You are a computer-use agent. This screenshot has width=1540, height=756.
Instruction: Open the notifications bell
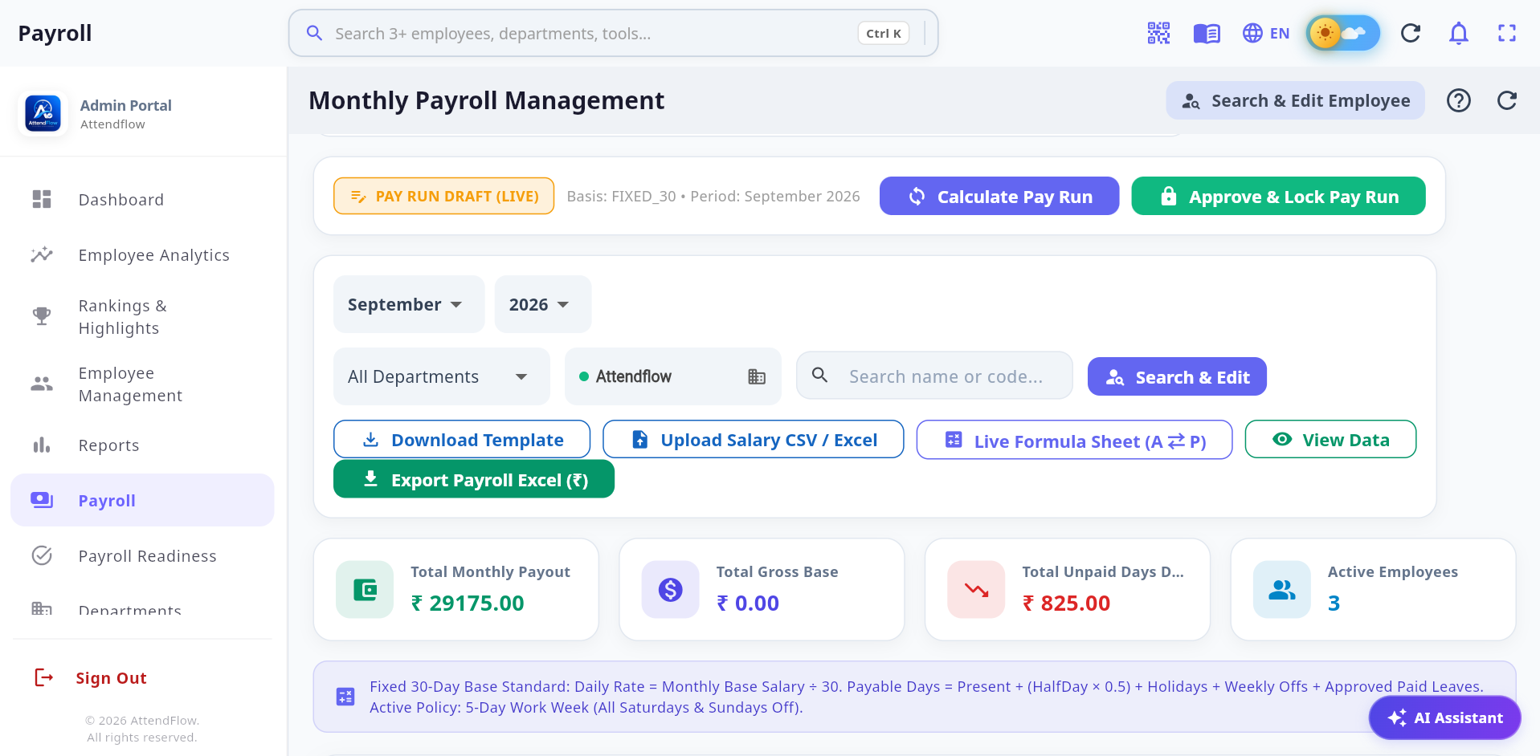(x=1459, y=33)
